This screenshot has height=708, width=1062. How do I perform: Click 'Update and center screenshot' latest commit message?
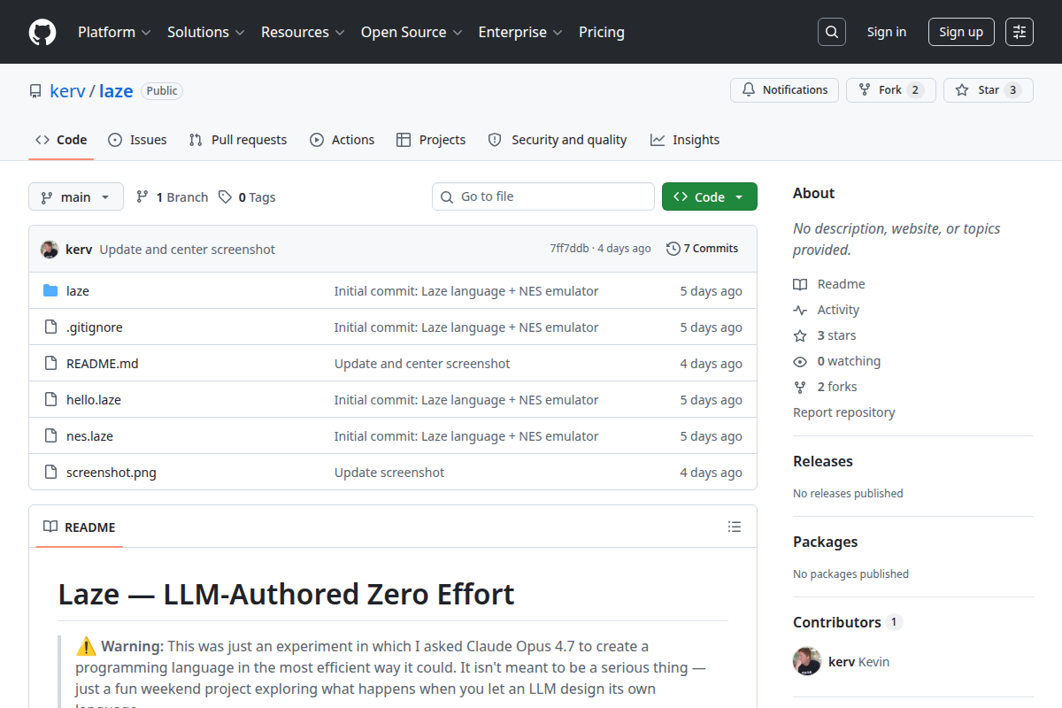[x=188, y=250]
